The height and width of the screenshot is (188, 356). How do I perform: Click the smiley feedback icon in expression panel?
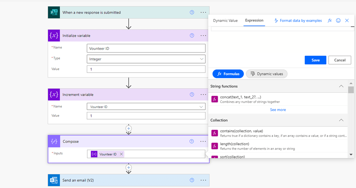(x=338, y=20)
